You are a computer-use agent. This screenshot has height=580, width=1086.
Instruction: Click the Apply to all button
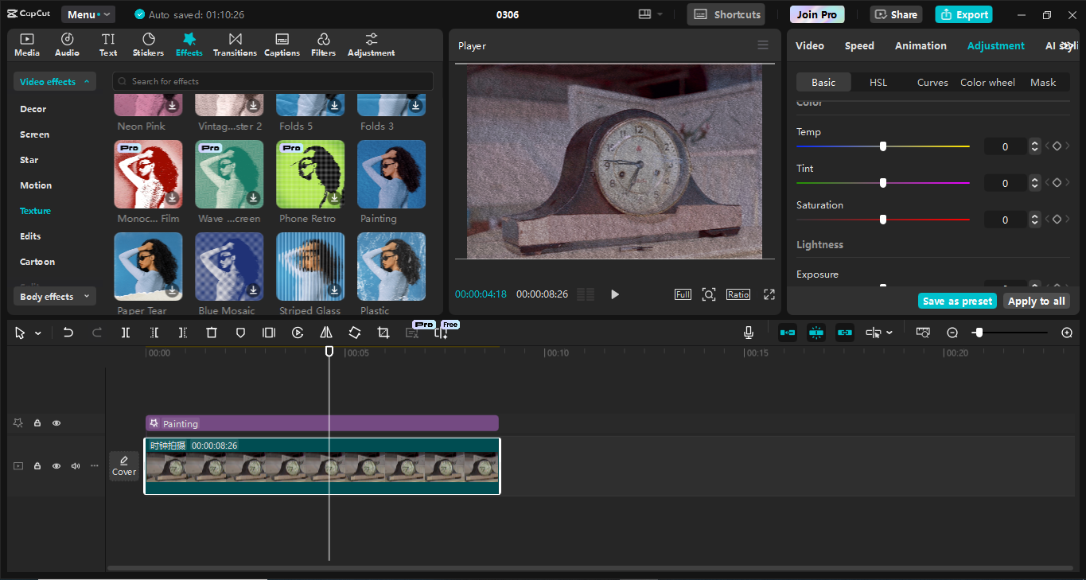point(1036,301)
